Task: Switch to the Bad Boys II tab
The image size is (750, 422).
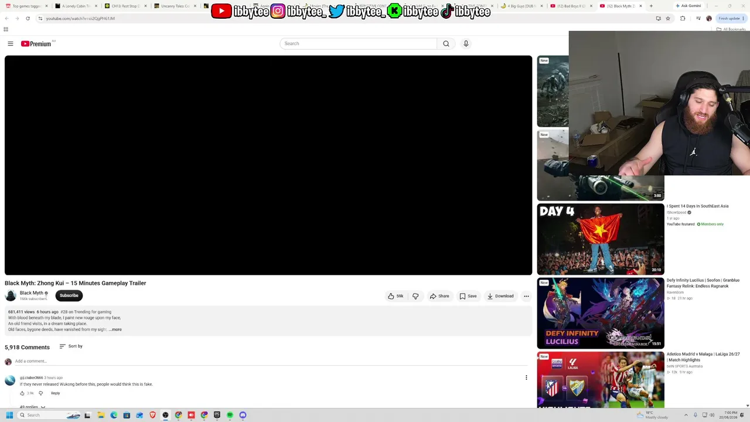Action: pos(571,6)
